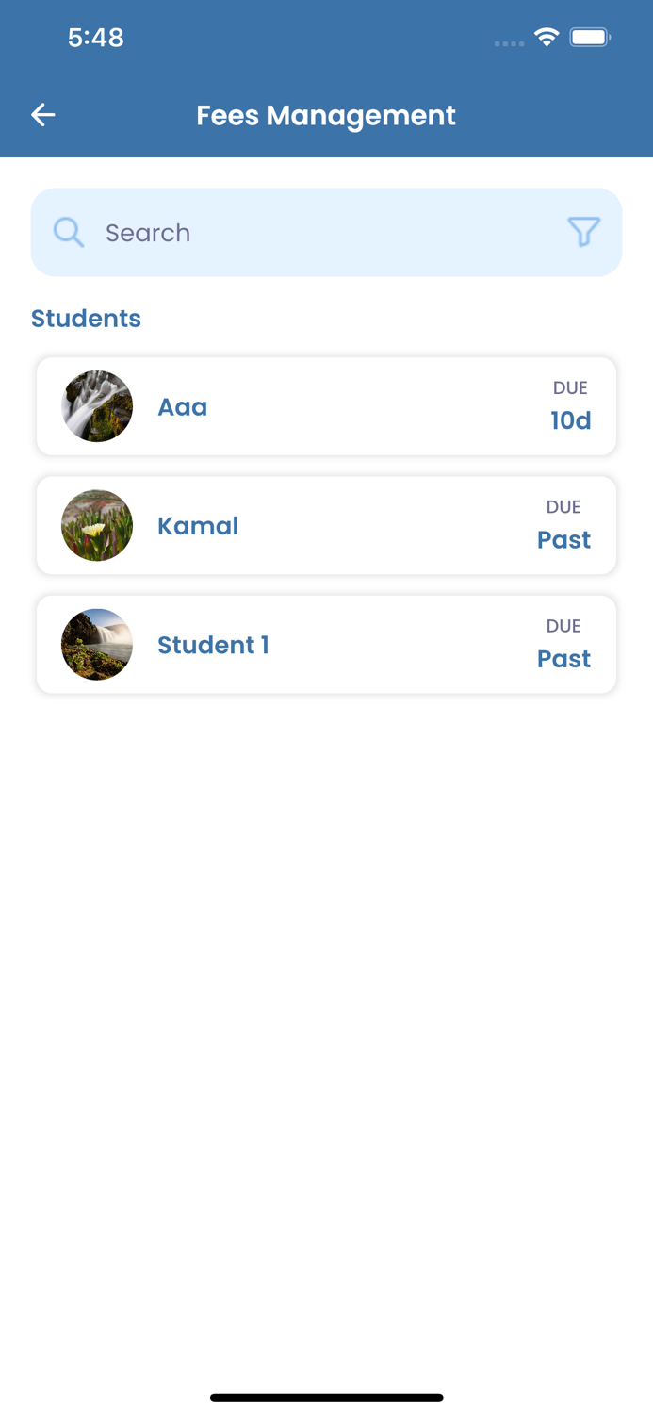Open student Aaa's fee record
Screen dimensions: 653x1414
point(326,406)
